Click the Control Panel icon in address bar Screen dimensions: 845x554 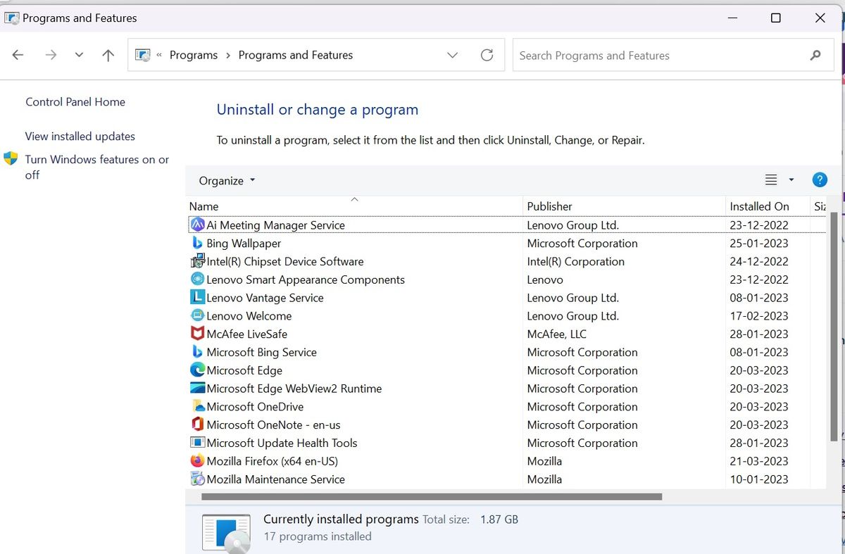coord(143,55)
